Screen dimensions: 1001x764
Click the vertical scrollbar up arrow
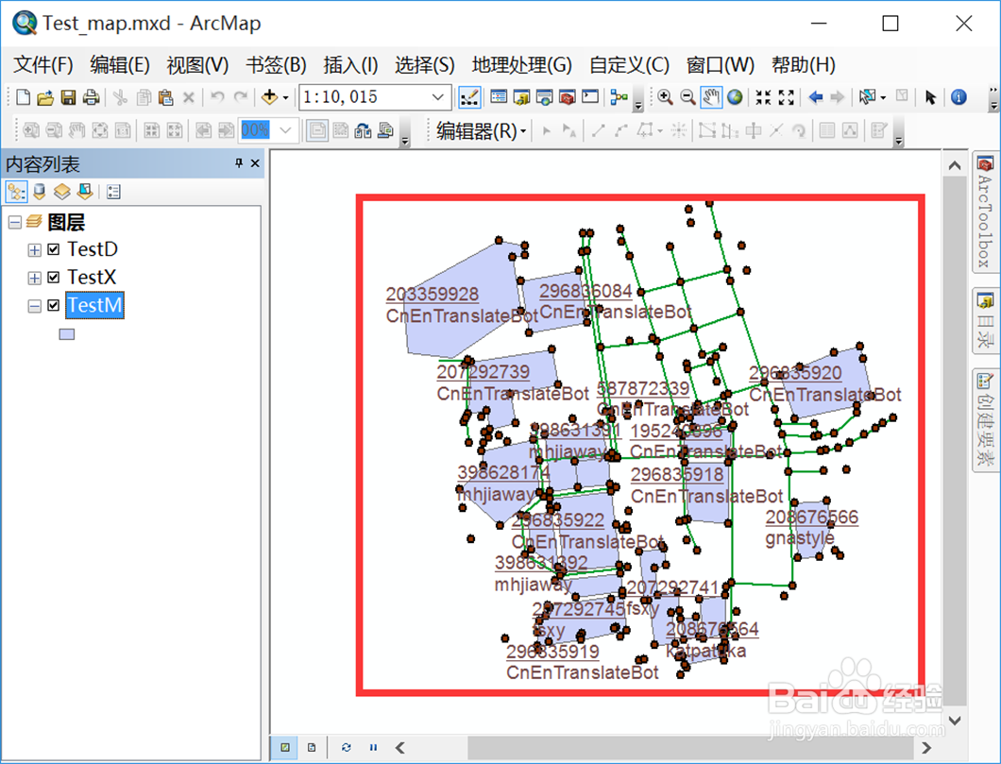tap(955, 166)
